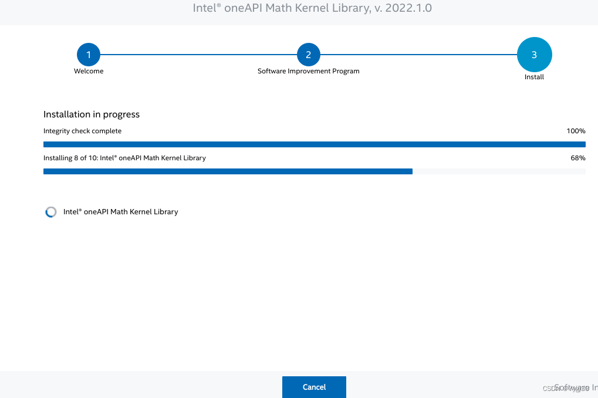Image resolution: width=598 pixels, height=398 pixels.
Task: Click the Integrity check progress bar
Action: (x=314, y=144)
